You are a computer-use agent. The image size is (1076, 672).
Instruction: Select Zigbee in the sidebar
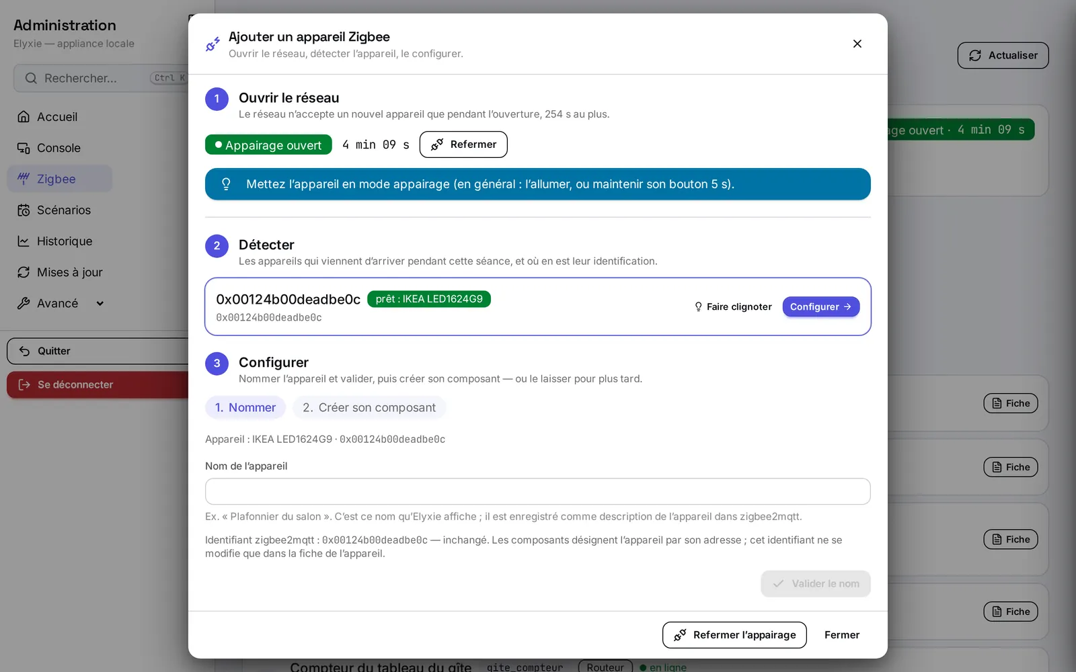point(59,179)
